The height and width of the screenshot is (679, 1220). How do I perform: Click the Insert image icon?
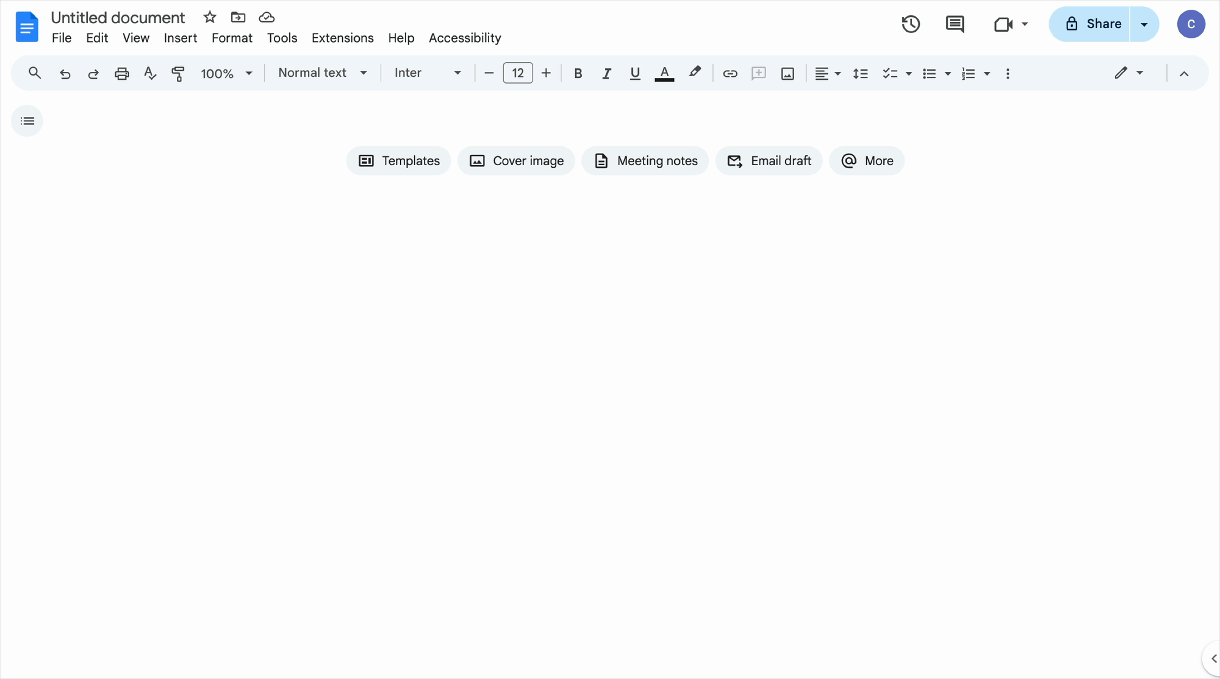(x=786, y=73)
